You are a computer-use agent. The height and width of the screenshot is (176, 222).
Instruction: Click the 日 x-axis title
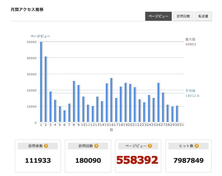[x=111, y=130]
